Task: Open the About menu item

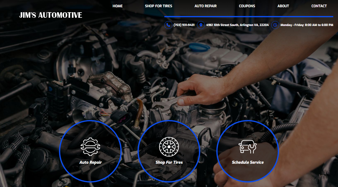Action: tap(283, 6)
